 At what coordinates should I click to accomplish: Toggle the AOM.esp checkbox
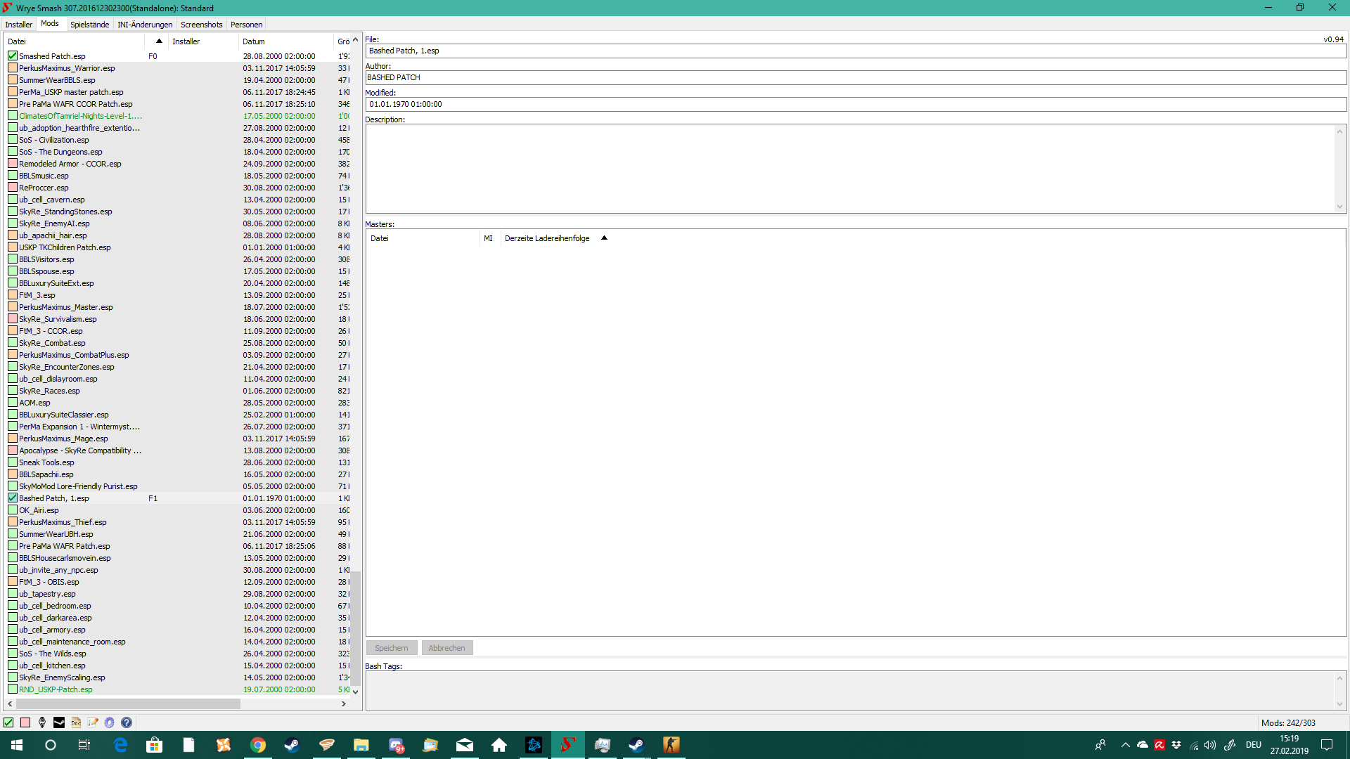pos(13,403)
